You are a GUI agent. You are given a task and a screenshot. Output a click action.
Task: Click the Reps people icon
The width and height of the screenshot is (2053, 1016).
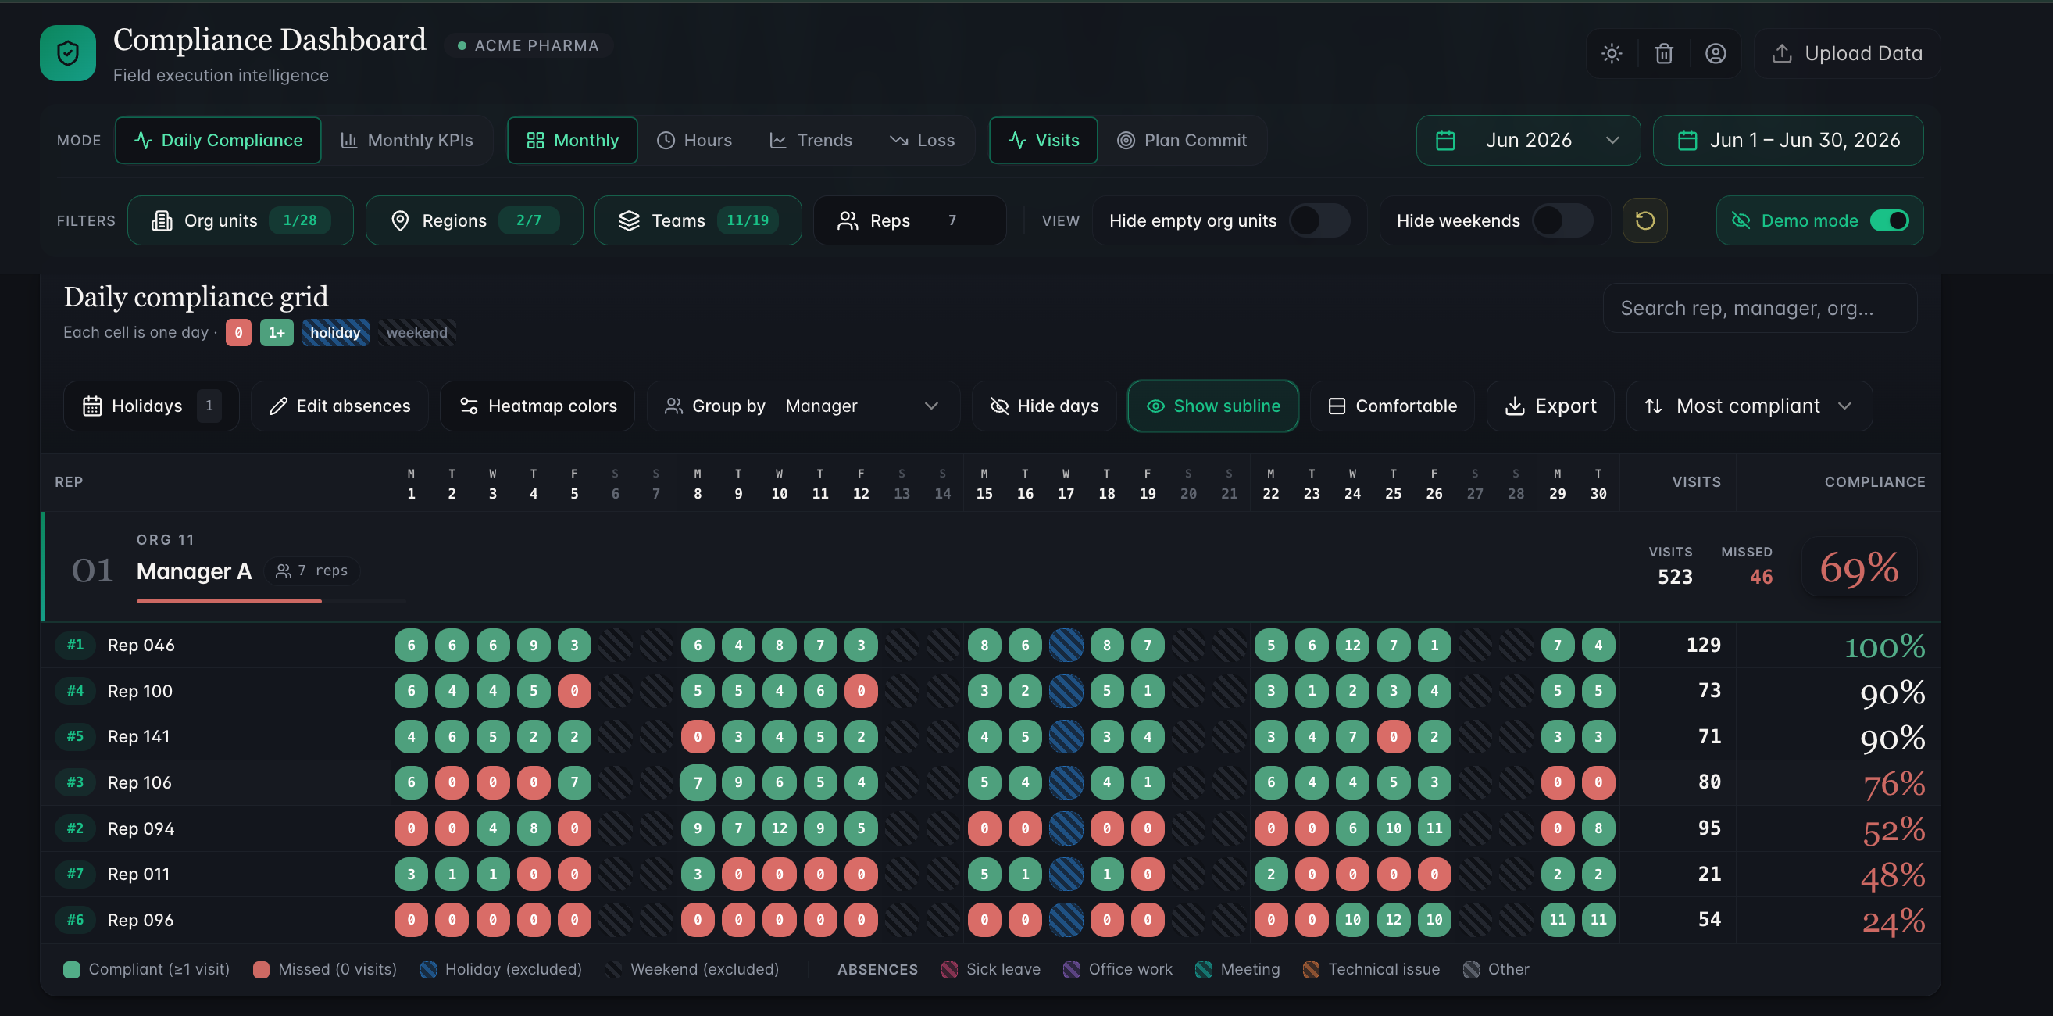[847, 220]
